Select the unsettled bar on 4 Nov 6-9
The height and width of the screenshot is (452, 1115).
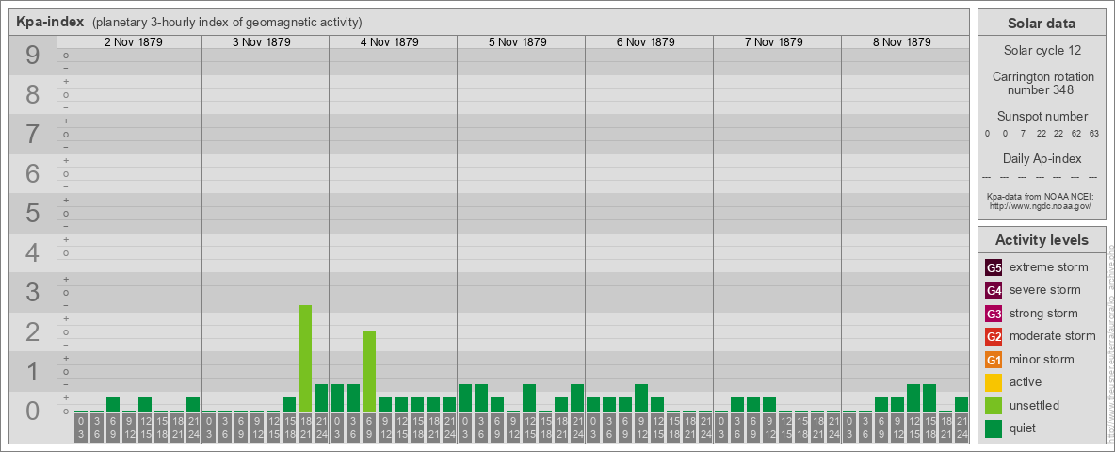point(369,372)
